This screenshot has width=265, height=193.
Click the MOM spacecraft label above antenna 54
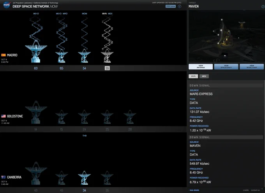(85, 14)
